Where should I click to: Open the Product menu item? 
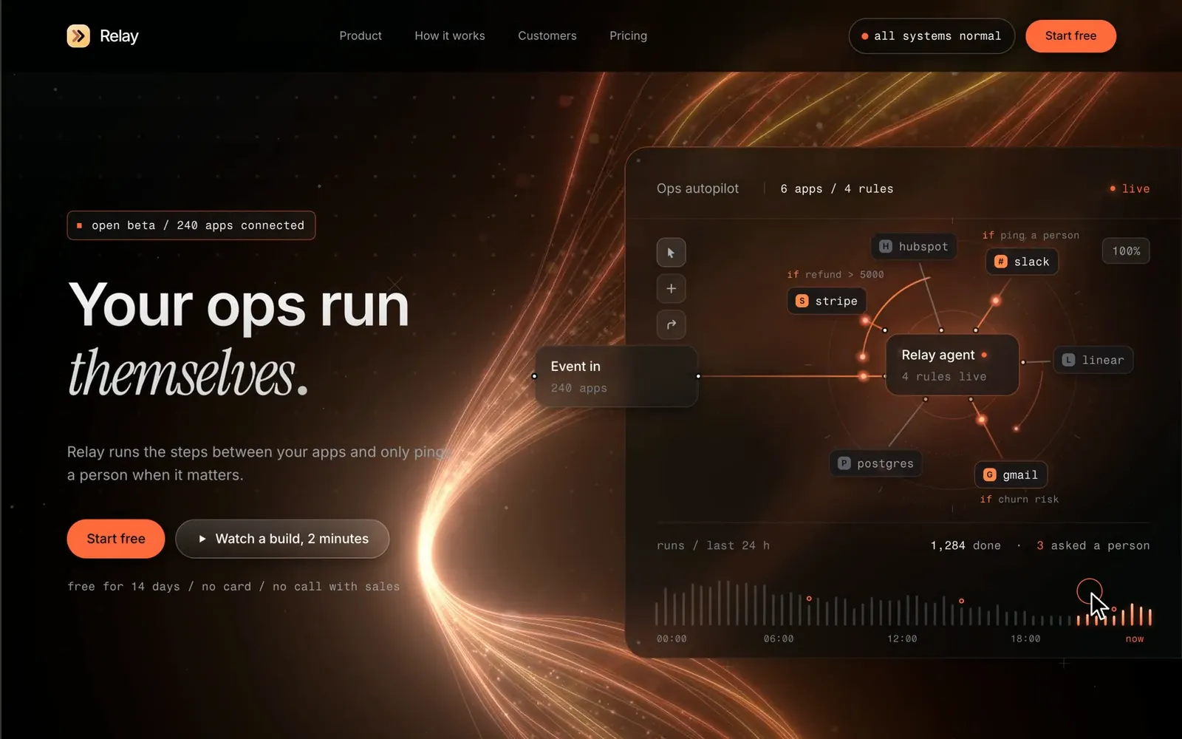pos(361,35)
